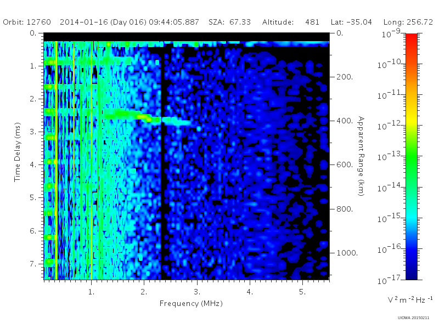Click the 1000. apparent range tick label

(x=347, y=253)
